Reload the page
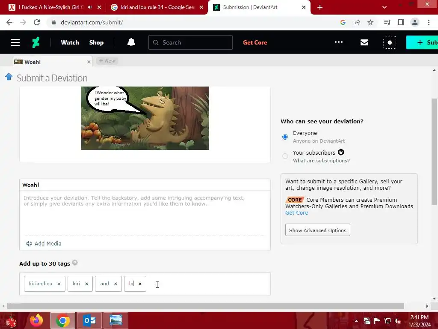 click(x=37, y=22)
